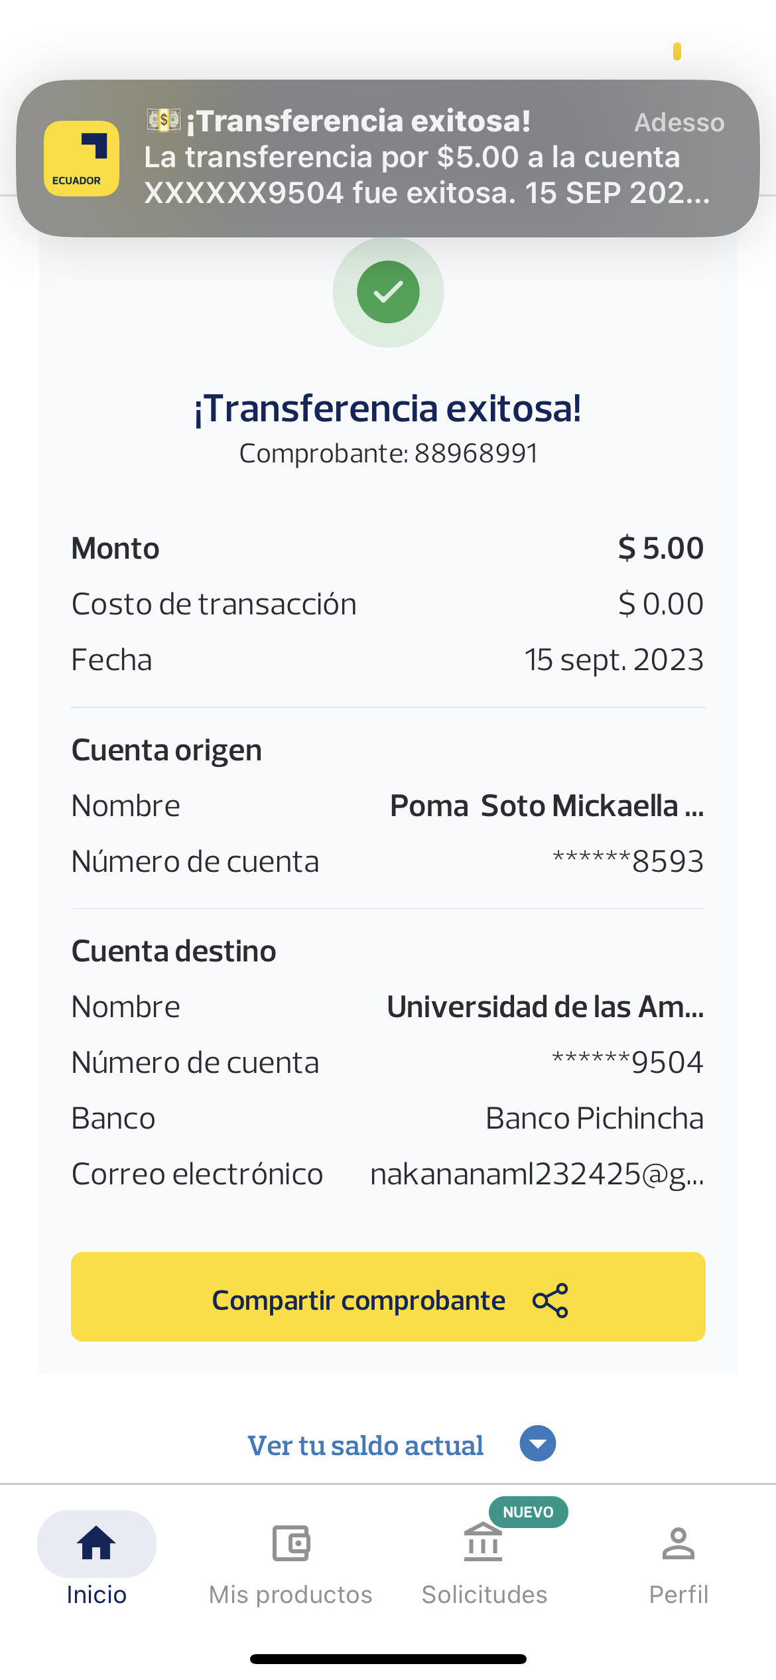Go to the Perfil tab label
This screenshot has height=1680, width=776.
pos(678,1594)
